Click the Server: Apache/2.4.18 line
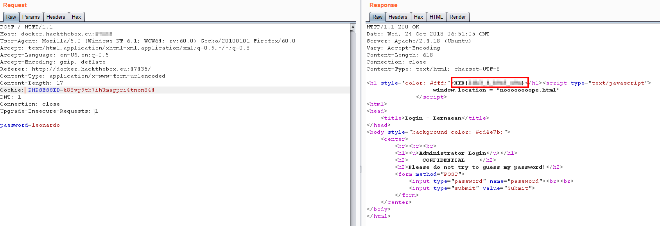660x226 pixels. pyautogui.click(x=419, y=41)
